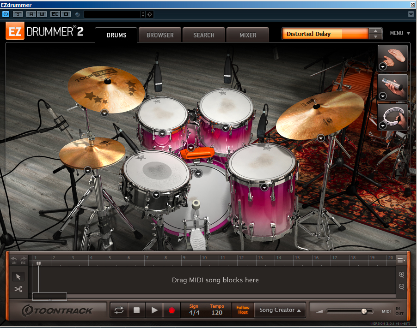Toggle the plugin power bypass button

coord(6,14)
